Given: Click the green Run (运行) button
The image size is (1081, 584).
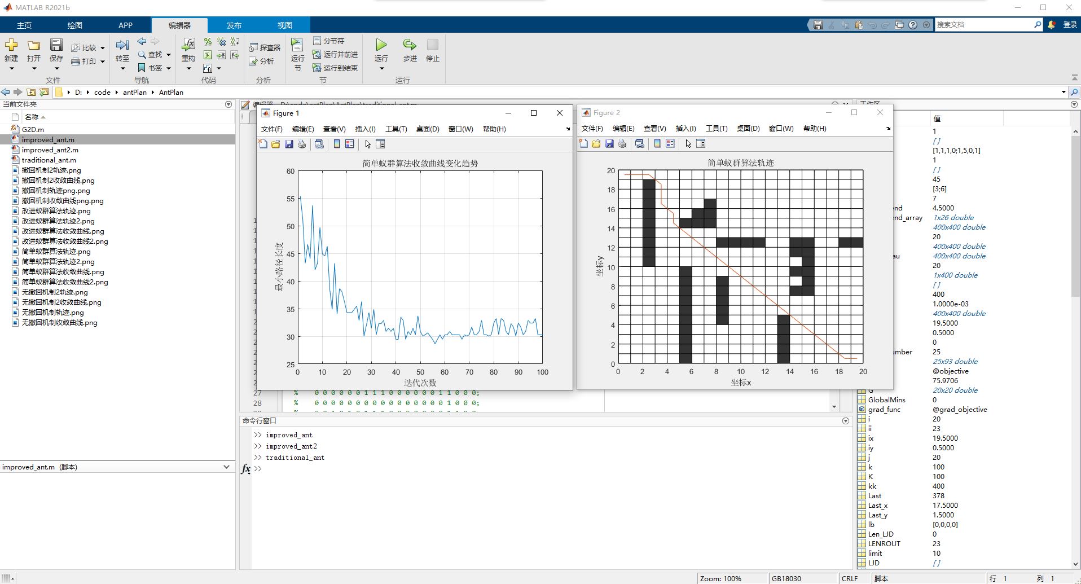Looking at the screenshot, I should click(381, 46).
